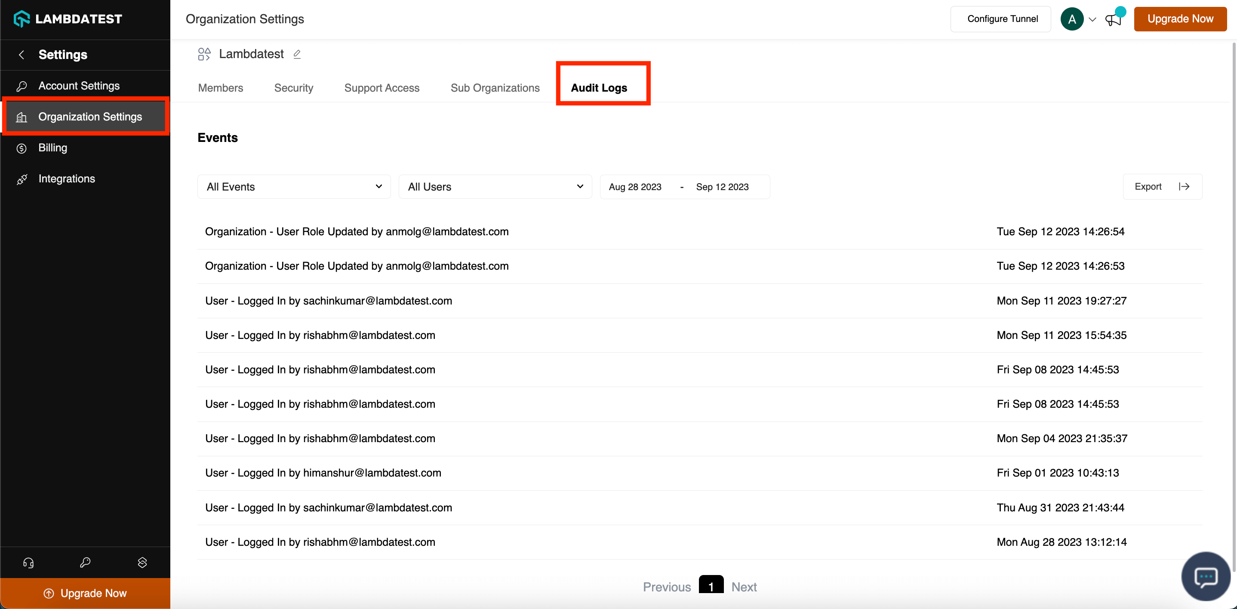Expand the All Events dropdown
The height and width of the screenshot is (609, 1237).
pos(294,187)
